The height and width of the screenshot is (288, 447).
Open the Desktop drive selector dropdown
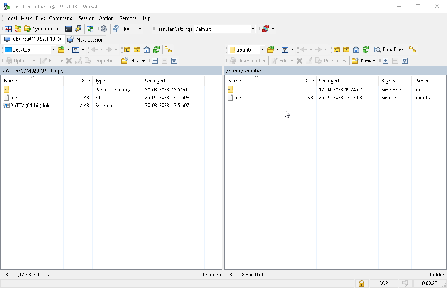point(53,49)
